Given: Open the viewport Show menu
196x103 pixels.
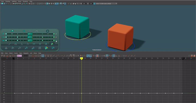Looking at the screenshot, I should [x=20, y=1].
